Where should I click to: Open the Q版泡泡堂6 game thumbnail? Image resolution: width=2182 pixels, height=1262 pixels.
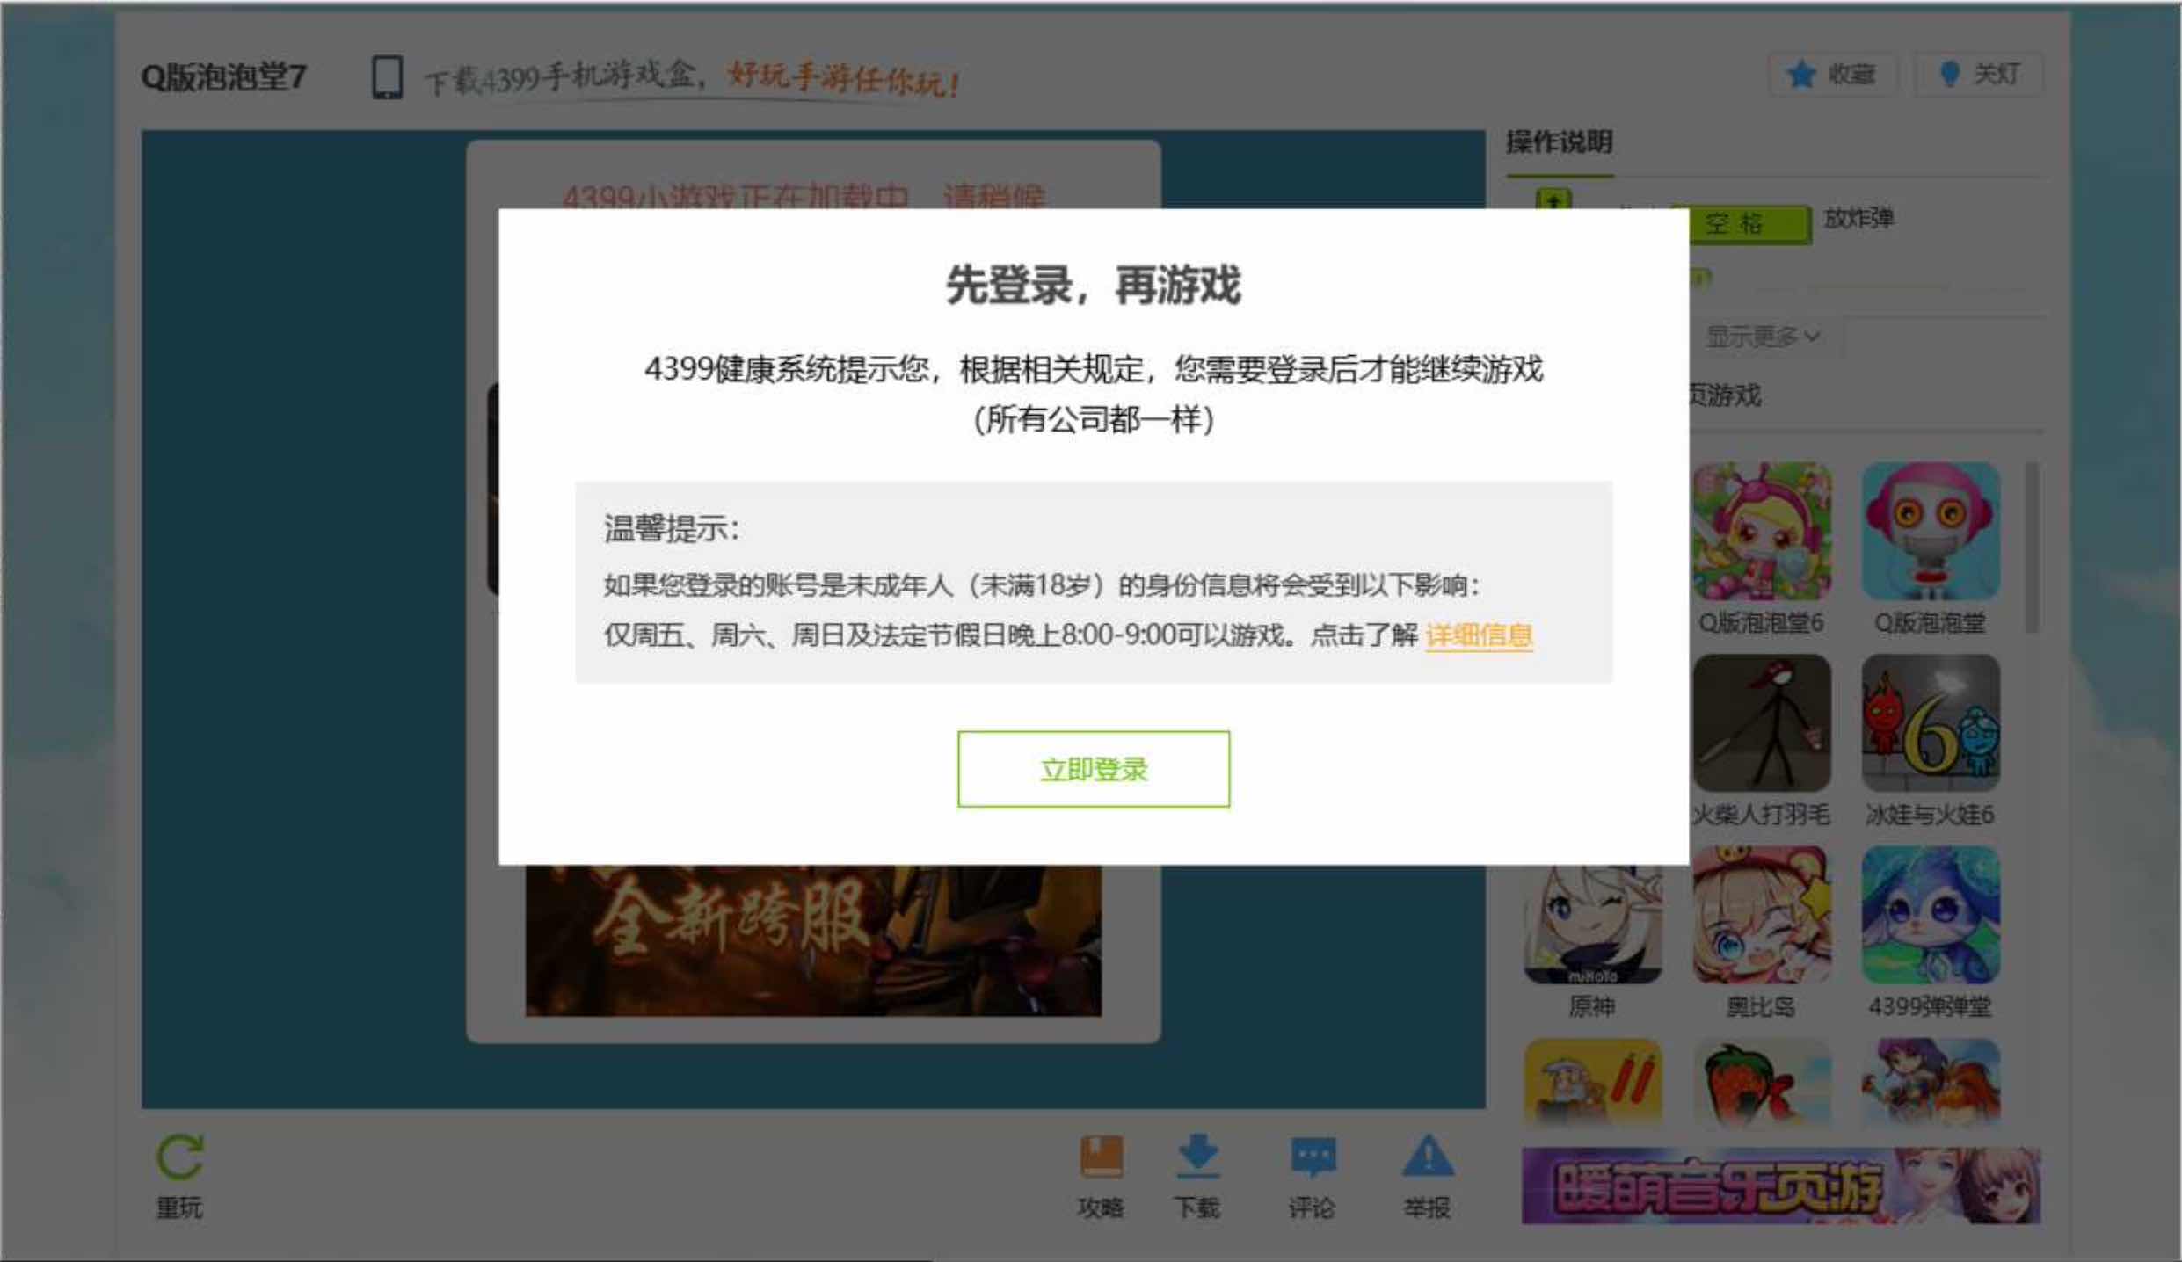tap(1762, 532)
